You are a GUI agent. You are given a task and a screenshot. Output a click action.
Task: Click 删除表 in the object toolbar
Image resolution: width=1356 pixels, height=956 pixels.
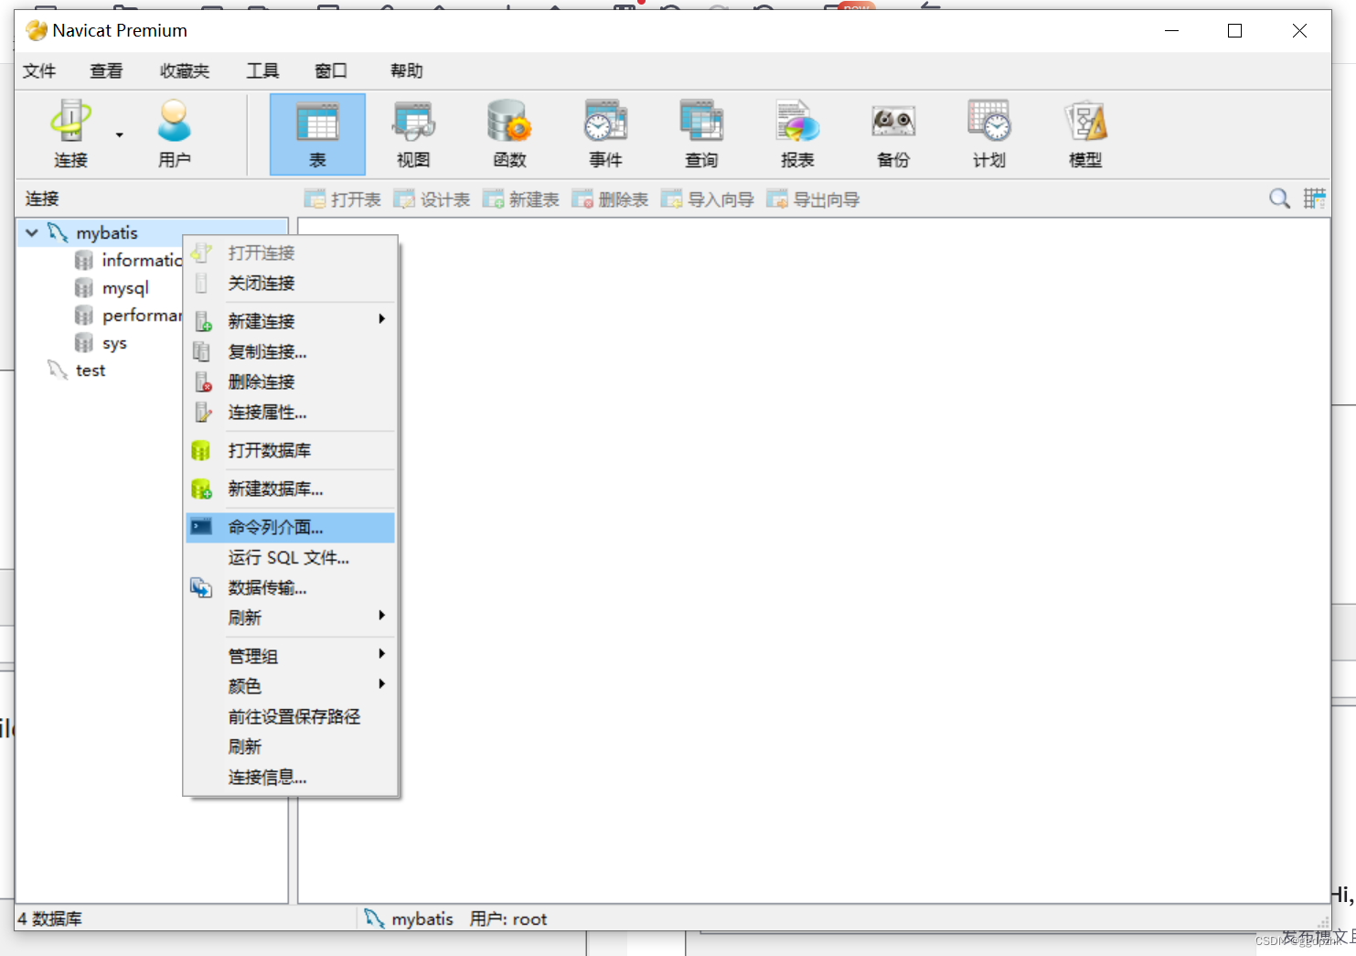[x=610, y=199]
